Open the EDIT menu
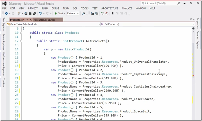Screen dimensions: 202x121 click(13, 8)
